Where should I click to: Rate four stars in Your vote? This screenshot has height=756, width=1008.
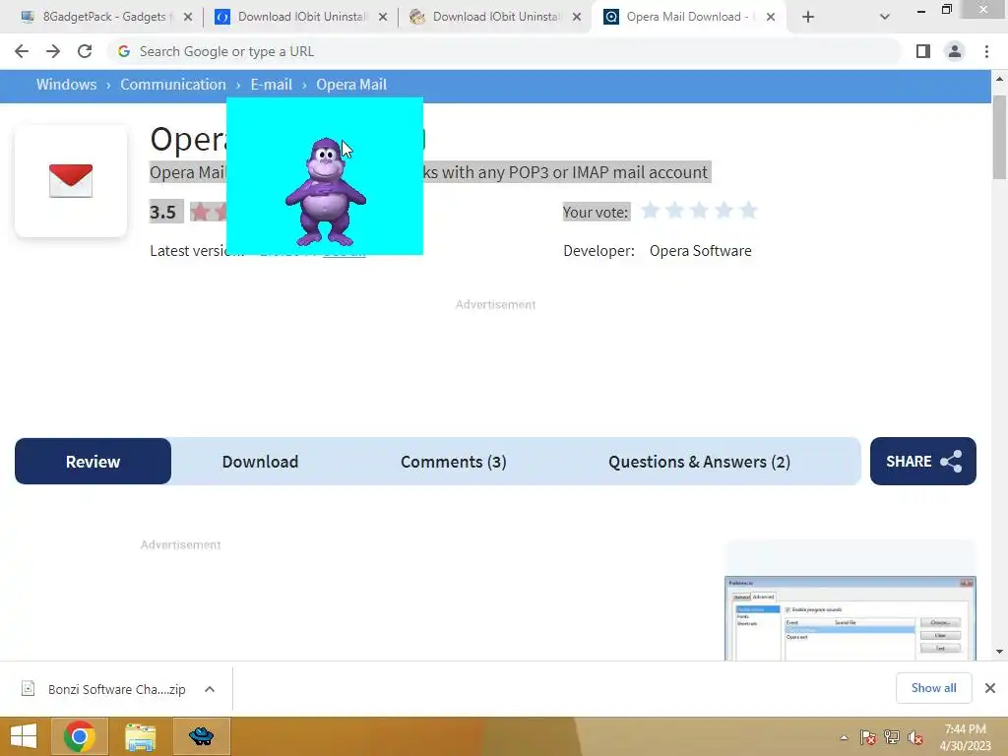pyautogui.click(x=724, y=211)
